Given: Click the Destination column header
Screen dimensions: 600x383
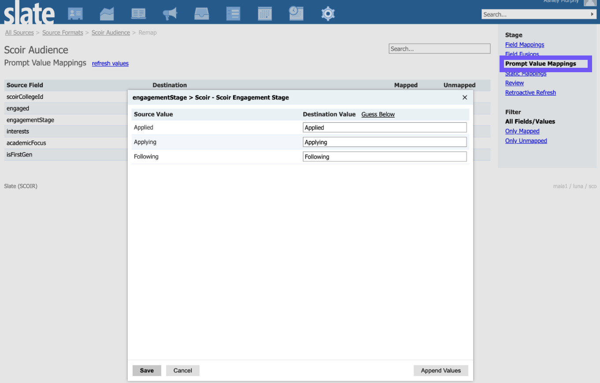Looking at the screenshot, I should coord(170,85).
